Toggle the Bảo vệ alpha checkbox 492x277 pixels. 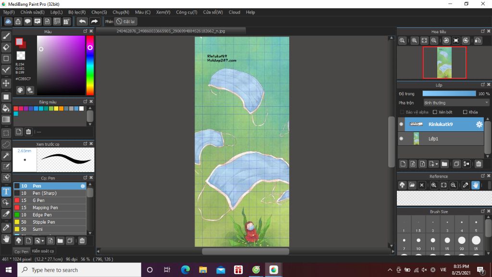(x=402, y=112)
